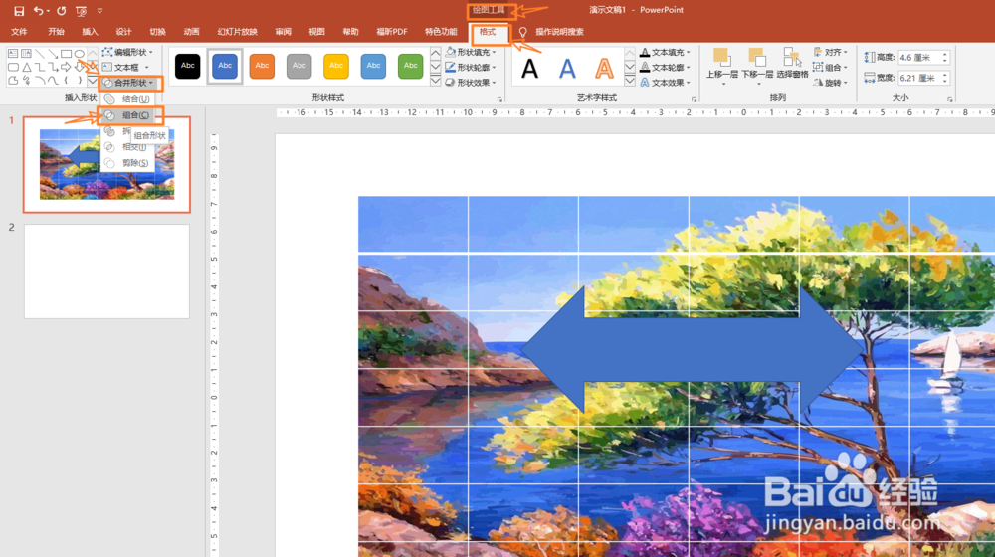Image resolution: width=995 pixels, height=557 pixels.
Task: Choose Union (结合) in merge menu
Action: tap(128, 99)
